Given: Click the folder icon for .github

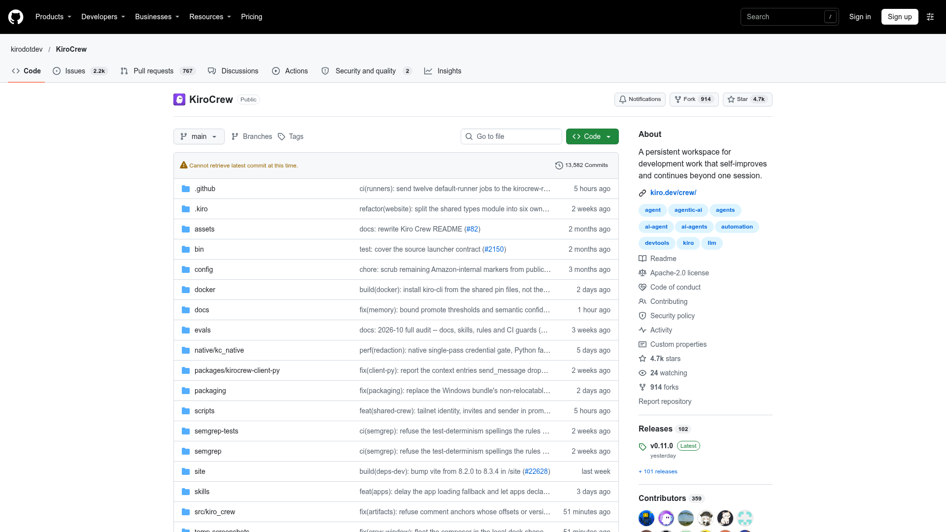Looking at the screenshot, I should (x=186, y=189).
